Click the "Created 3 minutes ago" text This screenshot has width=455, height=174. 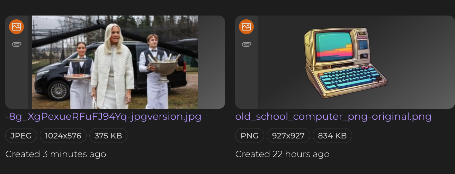pyautogui.click(x=56, y=154)
